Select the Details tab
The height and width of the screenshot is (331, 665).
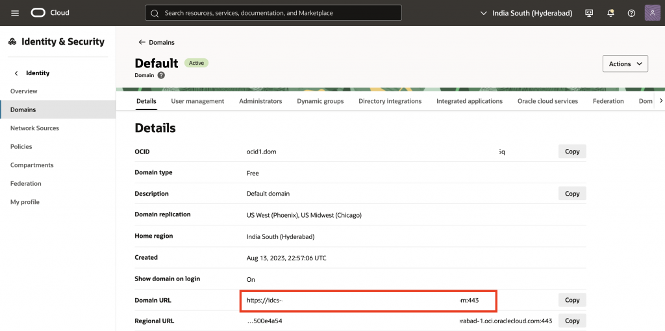pos(146,101)
